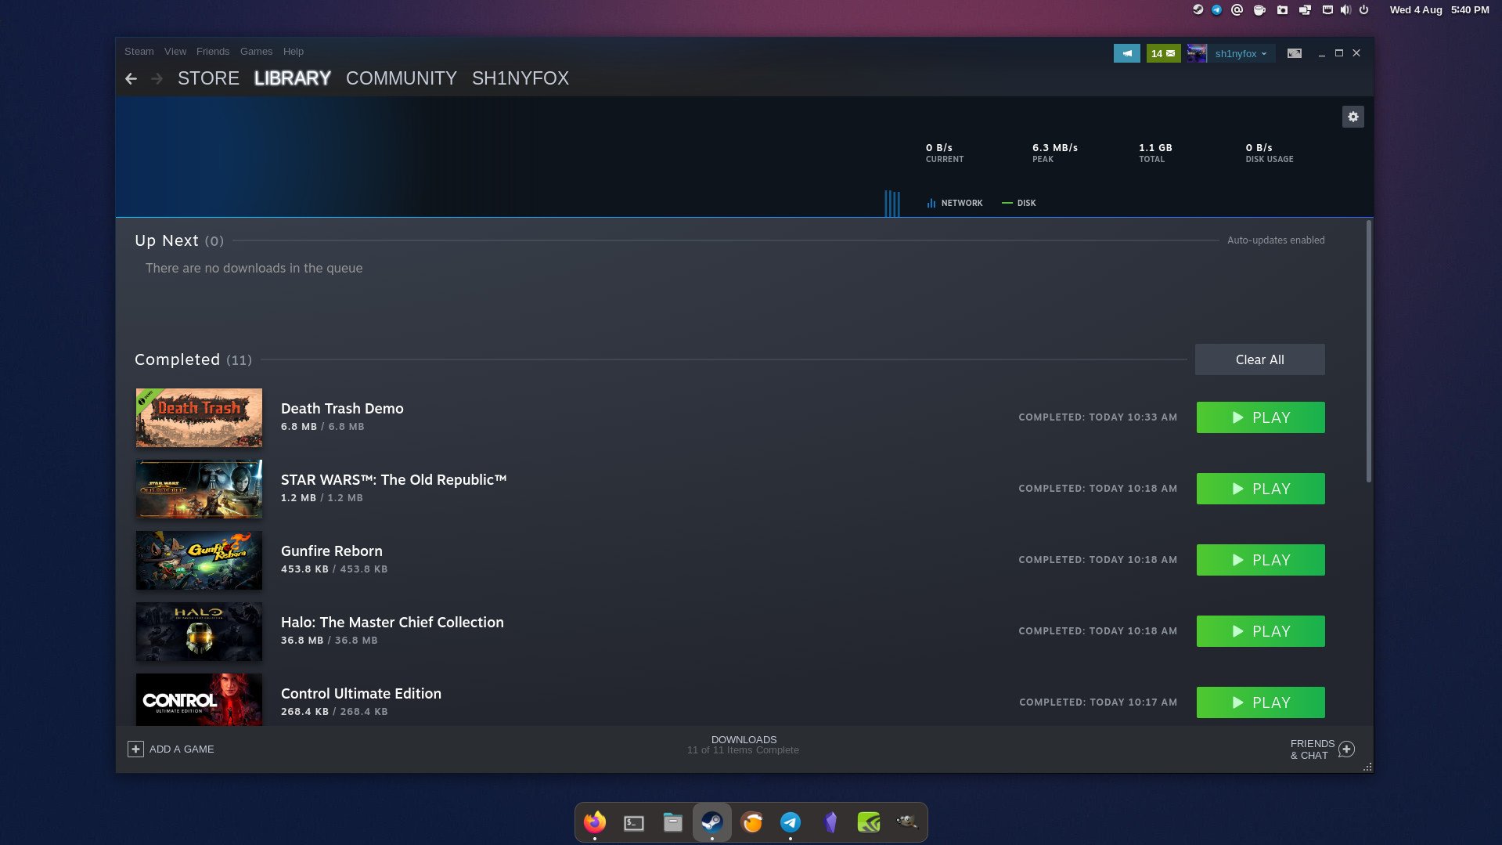
Task: Open the volume control in top panel
Action: click(1345, 10)
